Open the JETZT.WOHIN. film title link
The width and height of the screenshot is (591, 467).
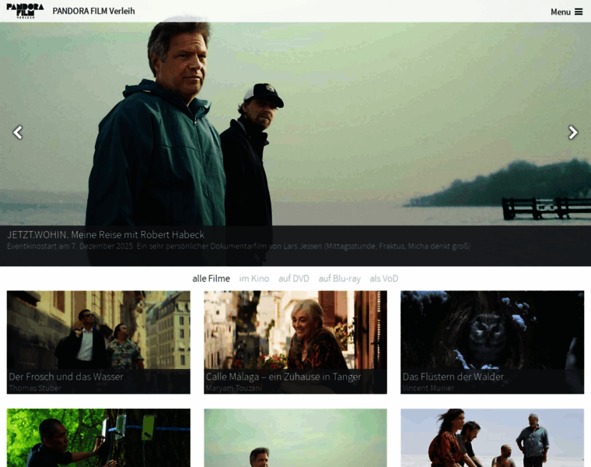106,234
